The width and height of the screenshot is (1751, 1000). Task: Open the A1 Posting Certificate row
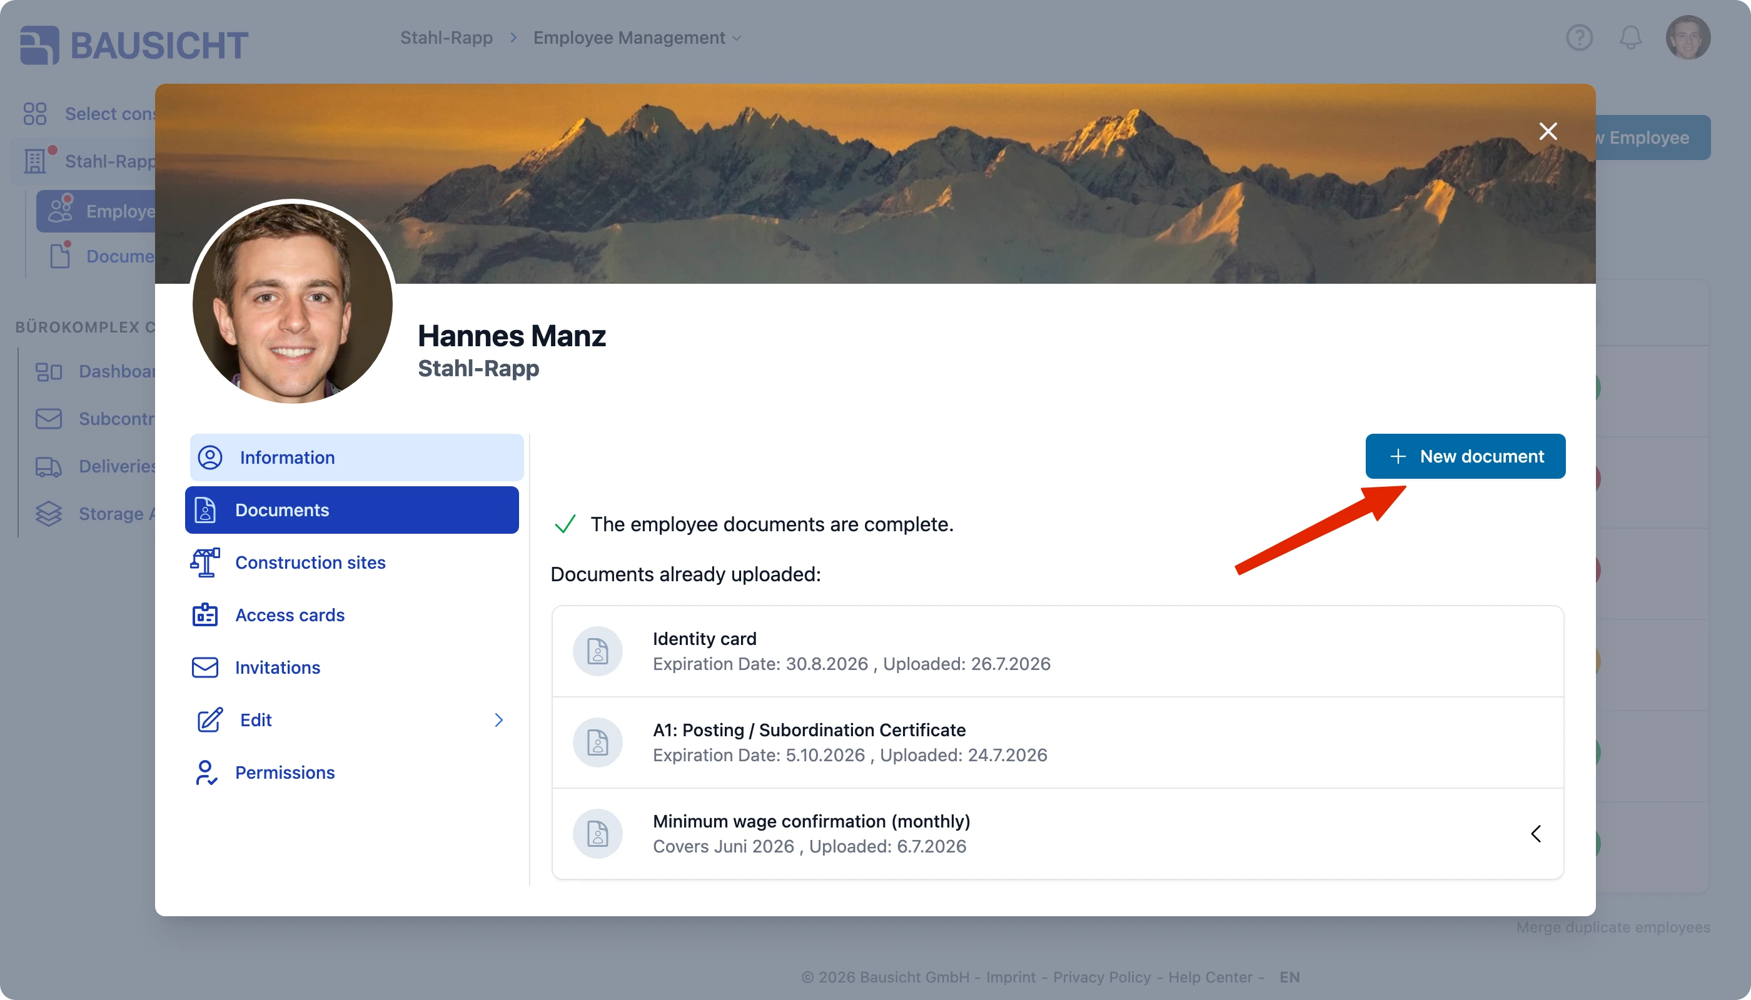(1057, 742)
